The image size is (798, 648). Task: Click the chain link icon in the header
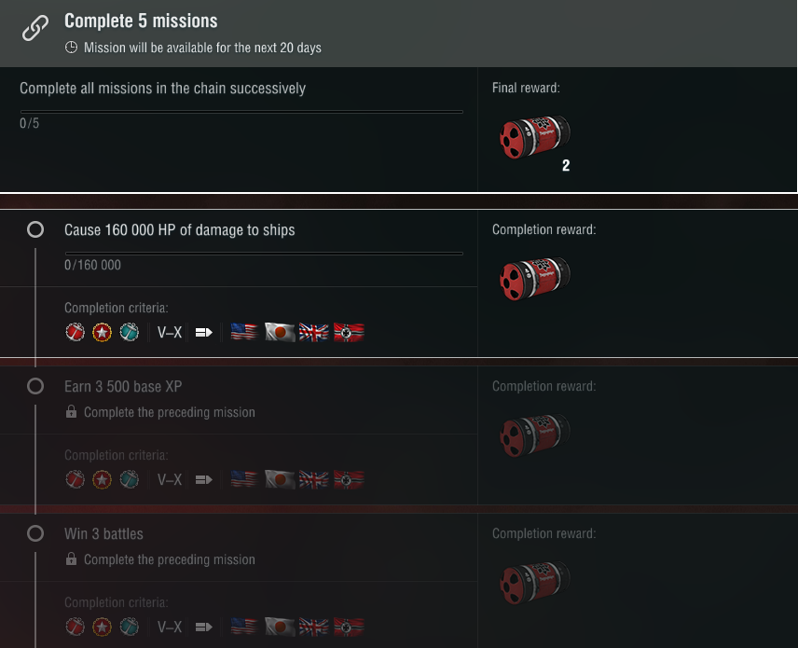pos(35,28)
